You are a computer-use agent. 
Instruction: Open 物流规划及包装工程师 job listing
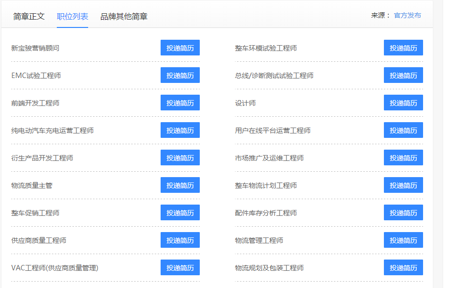point(269,268)
